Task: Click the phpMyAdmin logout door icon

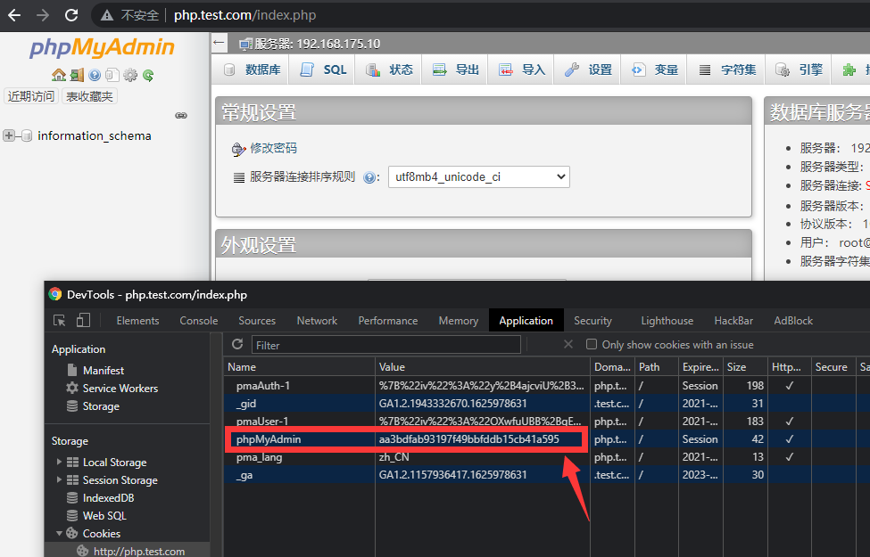Action: point(77,75)
